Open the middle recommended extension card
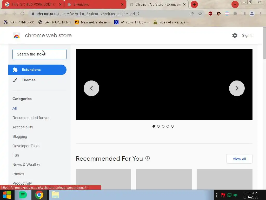266x200 pixels. tap(164, 179)
